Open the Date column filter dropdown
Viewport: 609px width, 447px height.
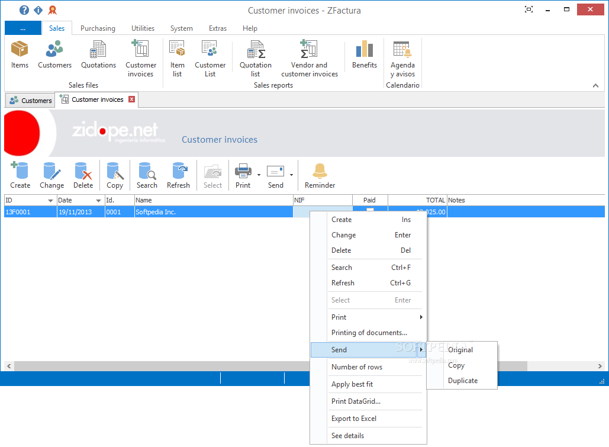pos(98,201)
